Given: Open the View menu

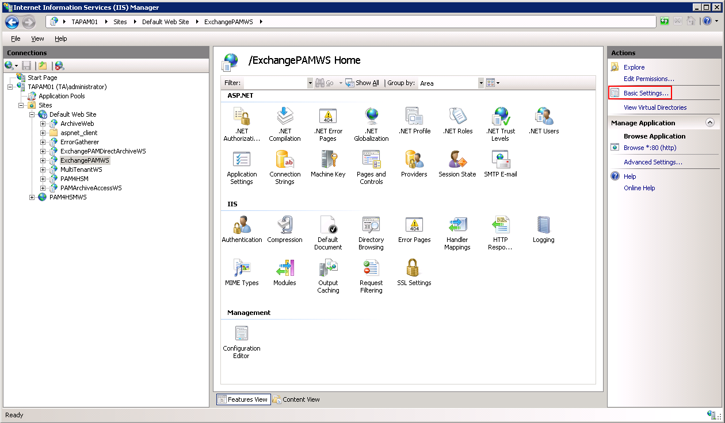Looking at the screenshot, I should point(37,39).
